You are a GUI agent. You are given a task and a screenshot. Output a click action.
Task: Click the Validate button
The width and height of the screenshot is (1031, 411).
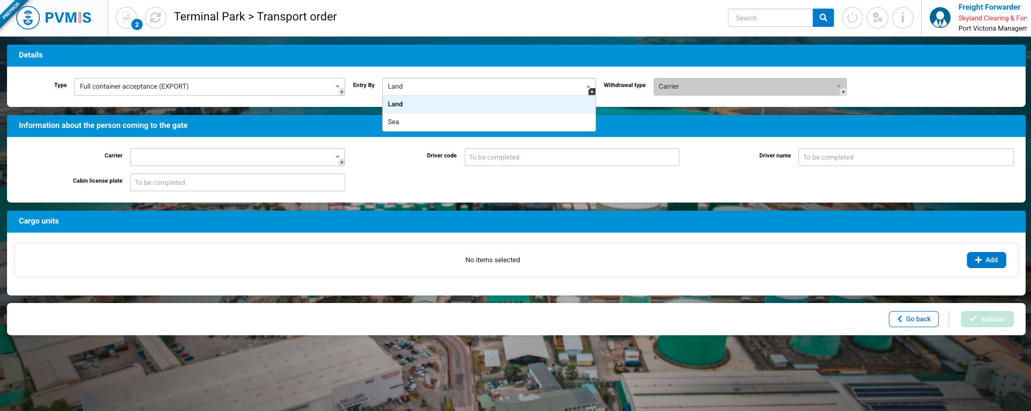click(x=987, y=319)
